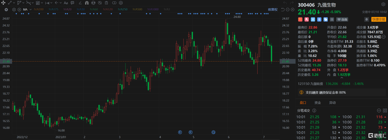Switch to 异动 tab

332,103
